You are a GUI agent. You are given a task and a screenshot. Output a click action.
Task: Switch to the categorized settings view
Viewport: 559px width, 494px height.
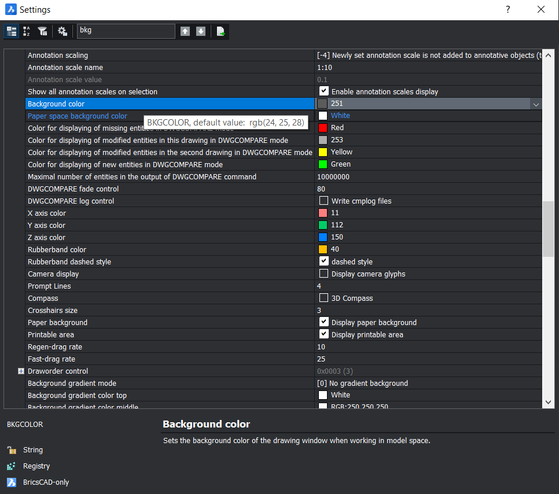click(x=11, y=31)
